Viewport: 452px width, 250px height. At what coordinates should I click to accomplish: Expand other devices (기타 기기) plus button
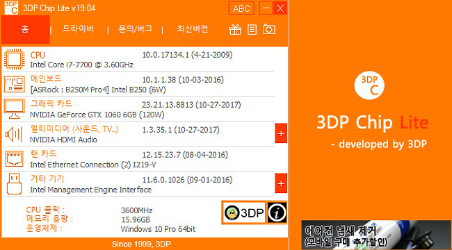tap(281, 183)
